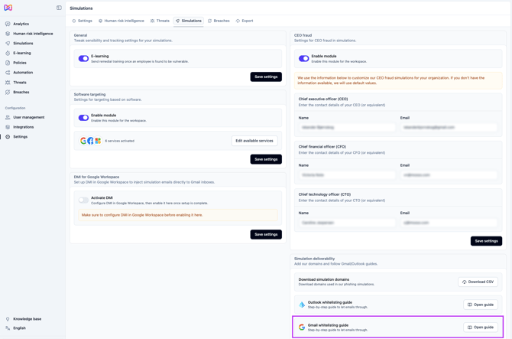
Task: Click the Google service icon
Action: coord(83,141)
